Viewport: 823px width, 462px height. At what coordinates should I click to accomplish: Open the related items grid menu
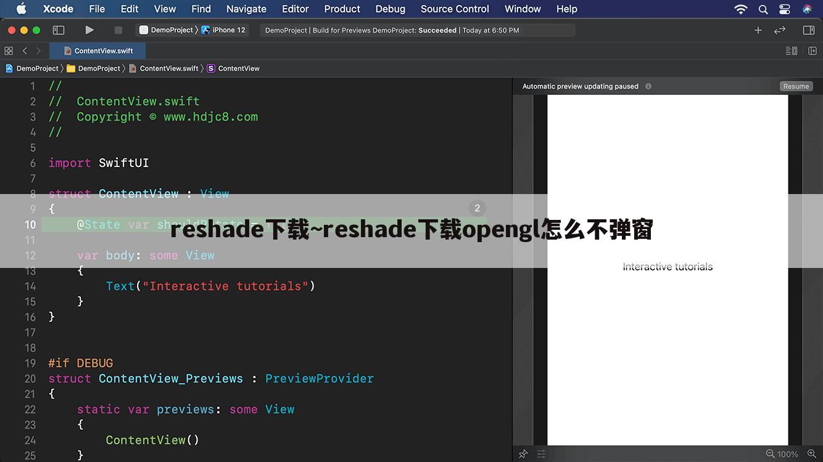[9, 51]
